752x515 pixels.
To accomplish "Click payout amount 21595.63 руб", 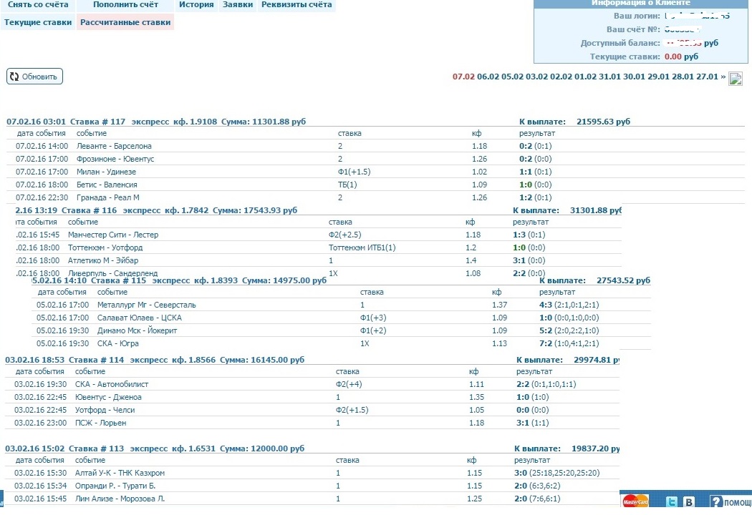I will [603, 122].
